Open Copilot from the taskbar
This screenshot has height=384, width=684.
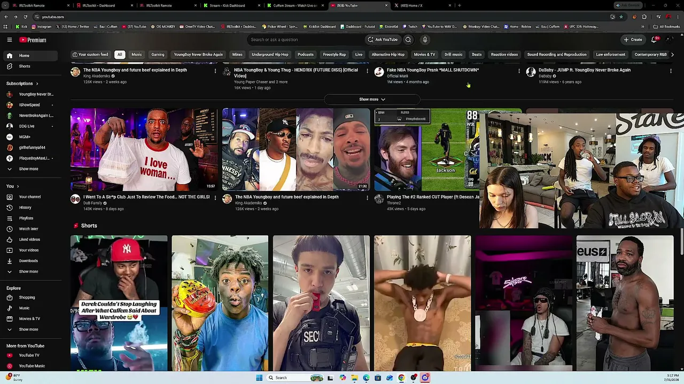[x=343, y=378]
